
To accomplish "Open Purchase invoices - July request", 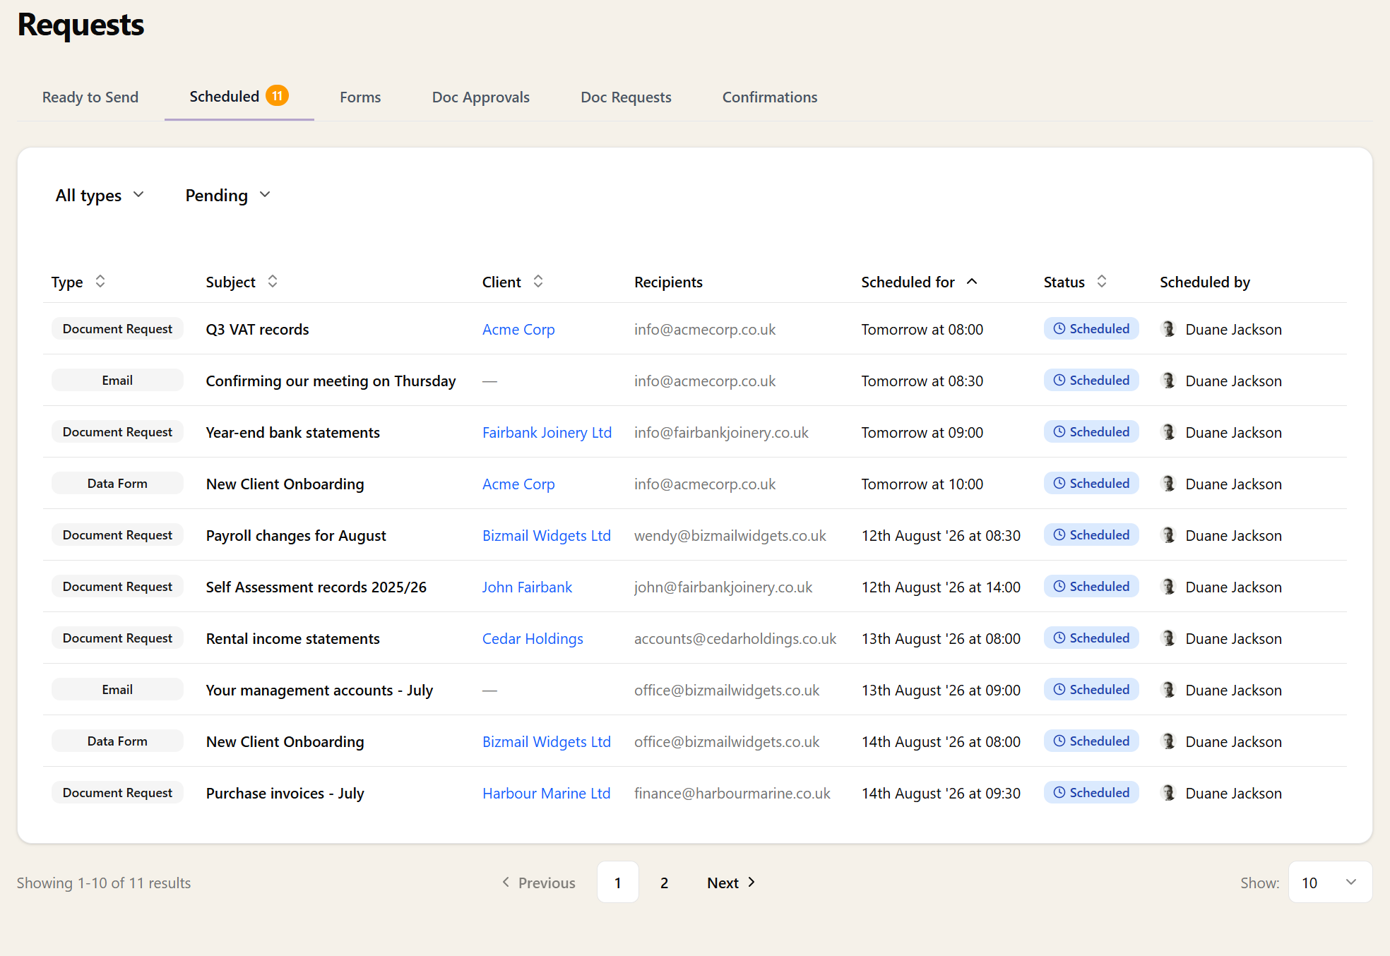I will (x=285, y=794).
